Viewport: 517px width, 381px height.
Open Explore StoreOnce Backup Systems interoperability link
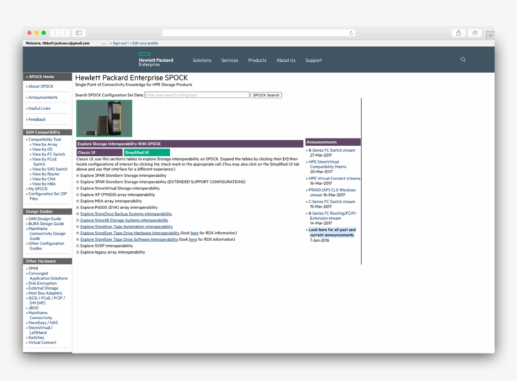click(126, 213)
